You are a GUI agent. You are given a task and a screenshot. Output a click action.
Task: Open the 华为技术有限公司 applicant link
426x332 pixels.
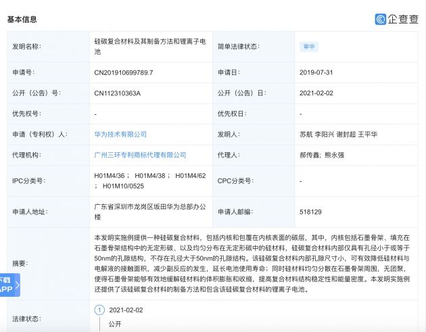(120, 134)
